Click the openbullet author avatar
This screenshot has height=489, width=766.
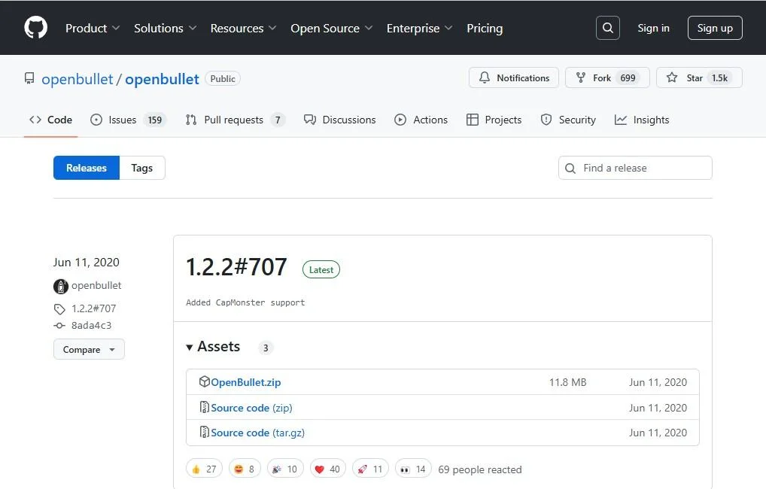pos(61,287)
